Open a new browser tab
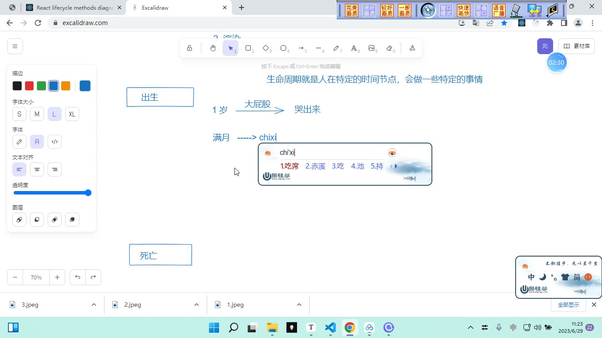This screenshot has height=338, width=602. tap(242, 7)
